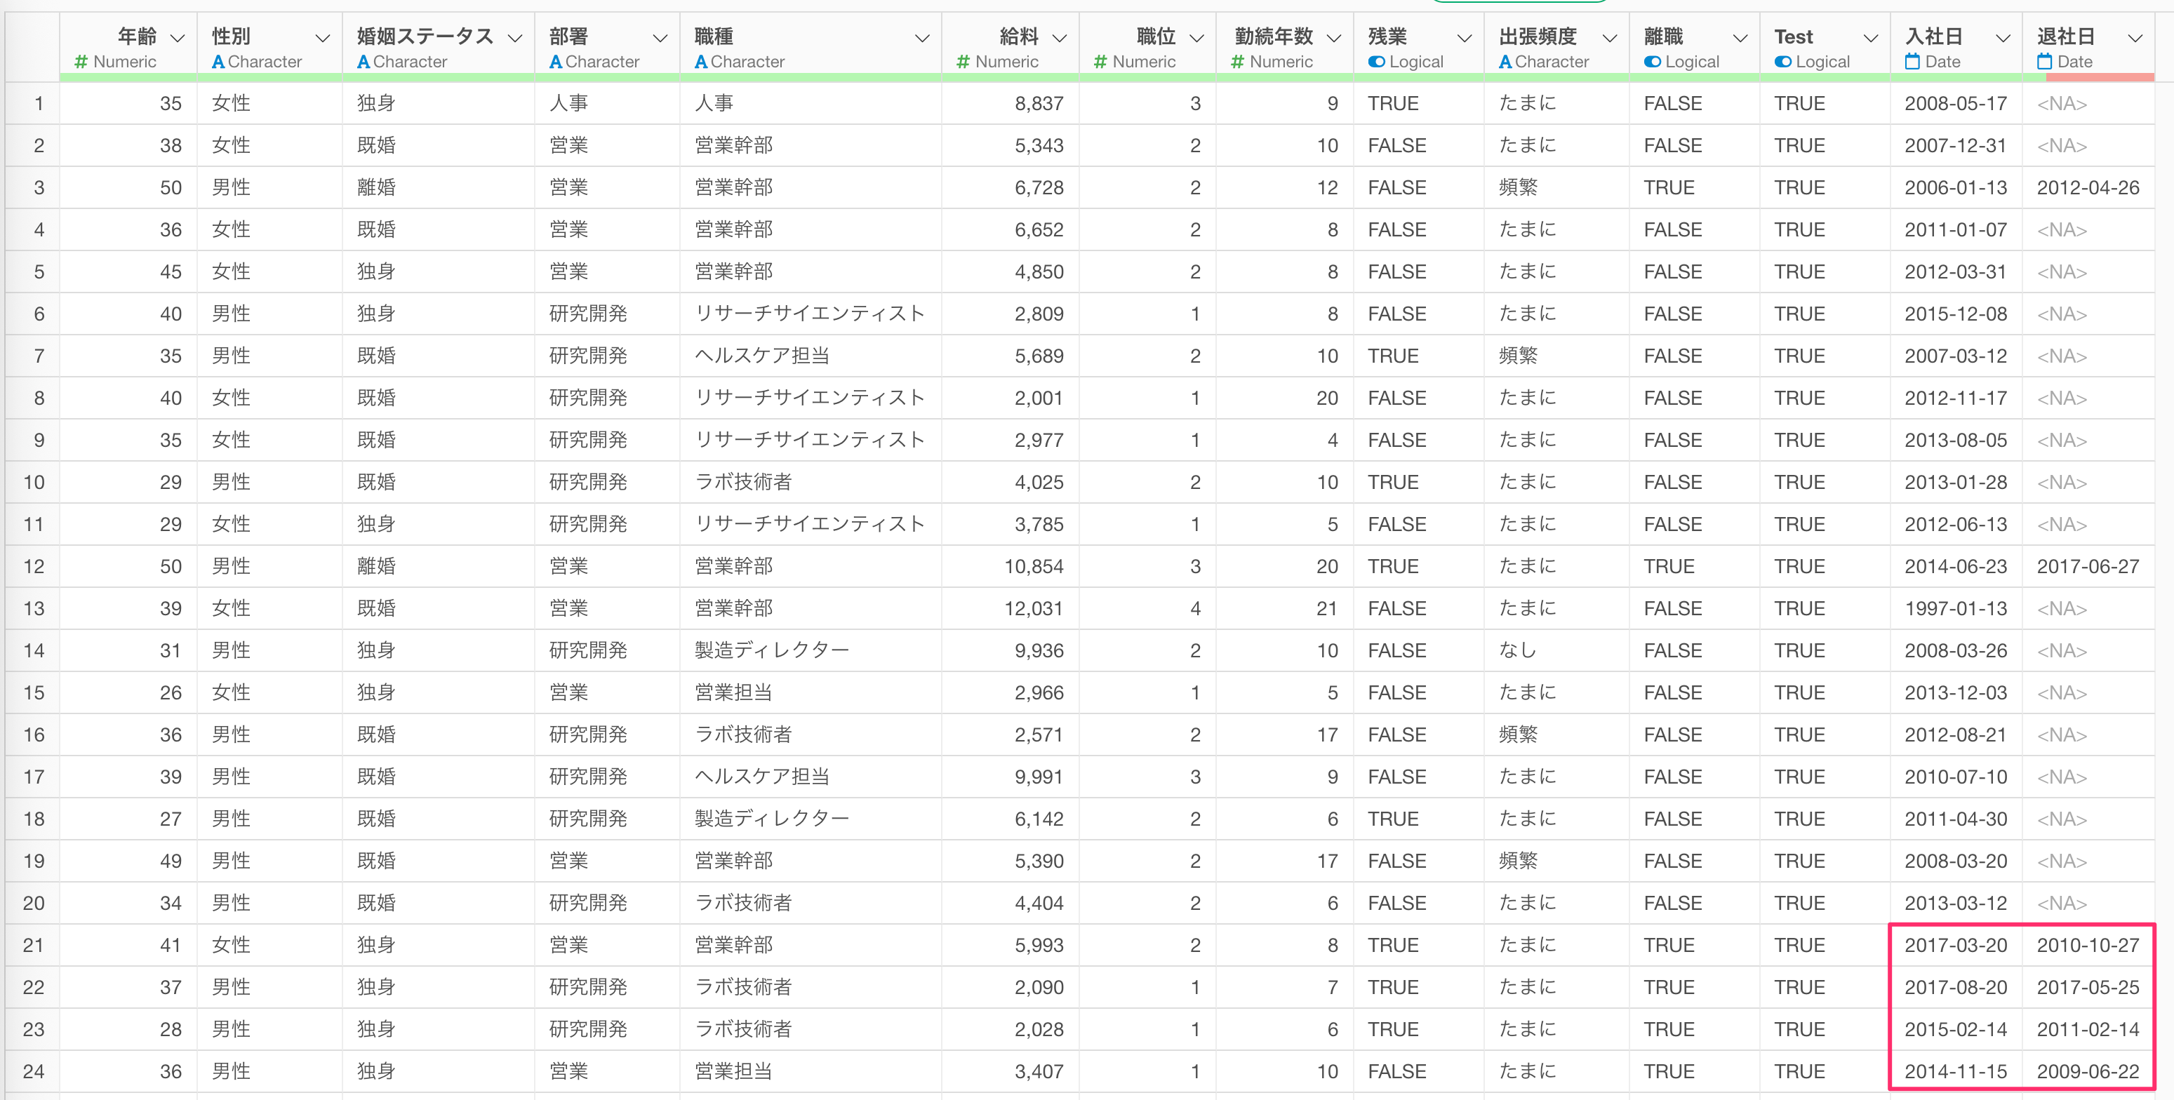The height and width of the screenshot is (1100, 2174).
Task: Click the Date calendar icon under 退社日
Action: tap(2044, 62)
